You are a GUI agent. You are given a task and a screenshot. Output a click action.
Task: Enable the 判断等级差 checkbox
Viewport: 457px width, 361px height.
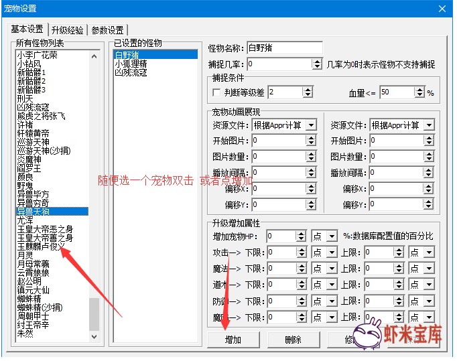click(216, 92)
